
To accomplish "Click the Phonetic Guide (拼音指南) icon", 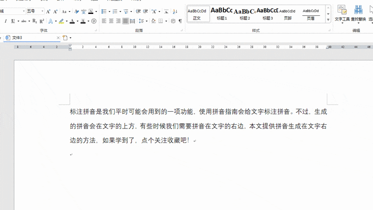I will (83, 11).
